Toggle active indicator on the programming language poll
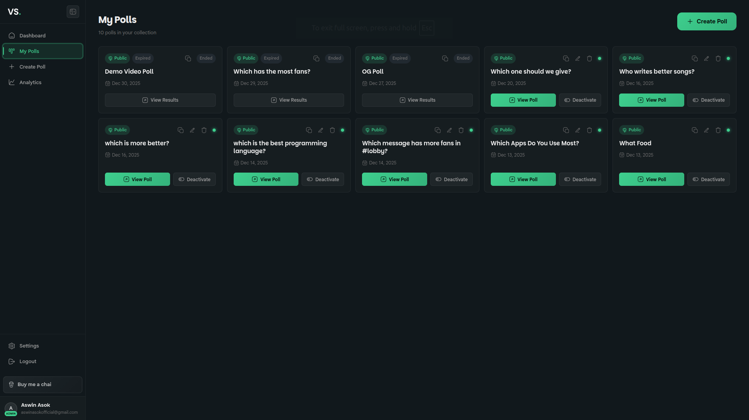The width and height of the screenshot is (749, 420). [x=343, y=130]
